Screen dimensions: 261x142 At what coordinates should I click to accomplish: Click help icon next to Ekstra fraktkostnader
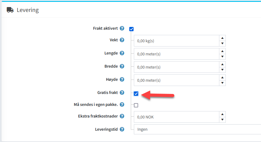coord(122,116)
